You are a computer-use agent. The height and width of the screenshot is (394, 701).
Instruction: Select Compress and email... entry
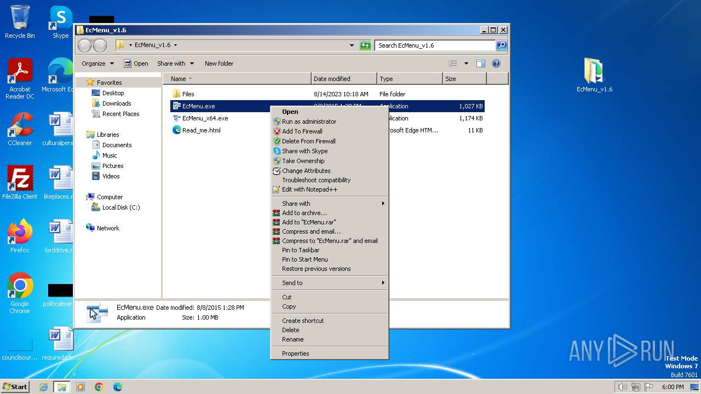(329, 231)
